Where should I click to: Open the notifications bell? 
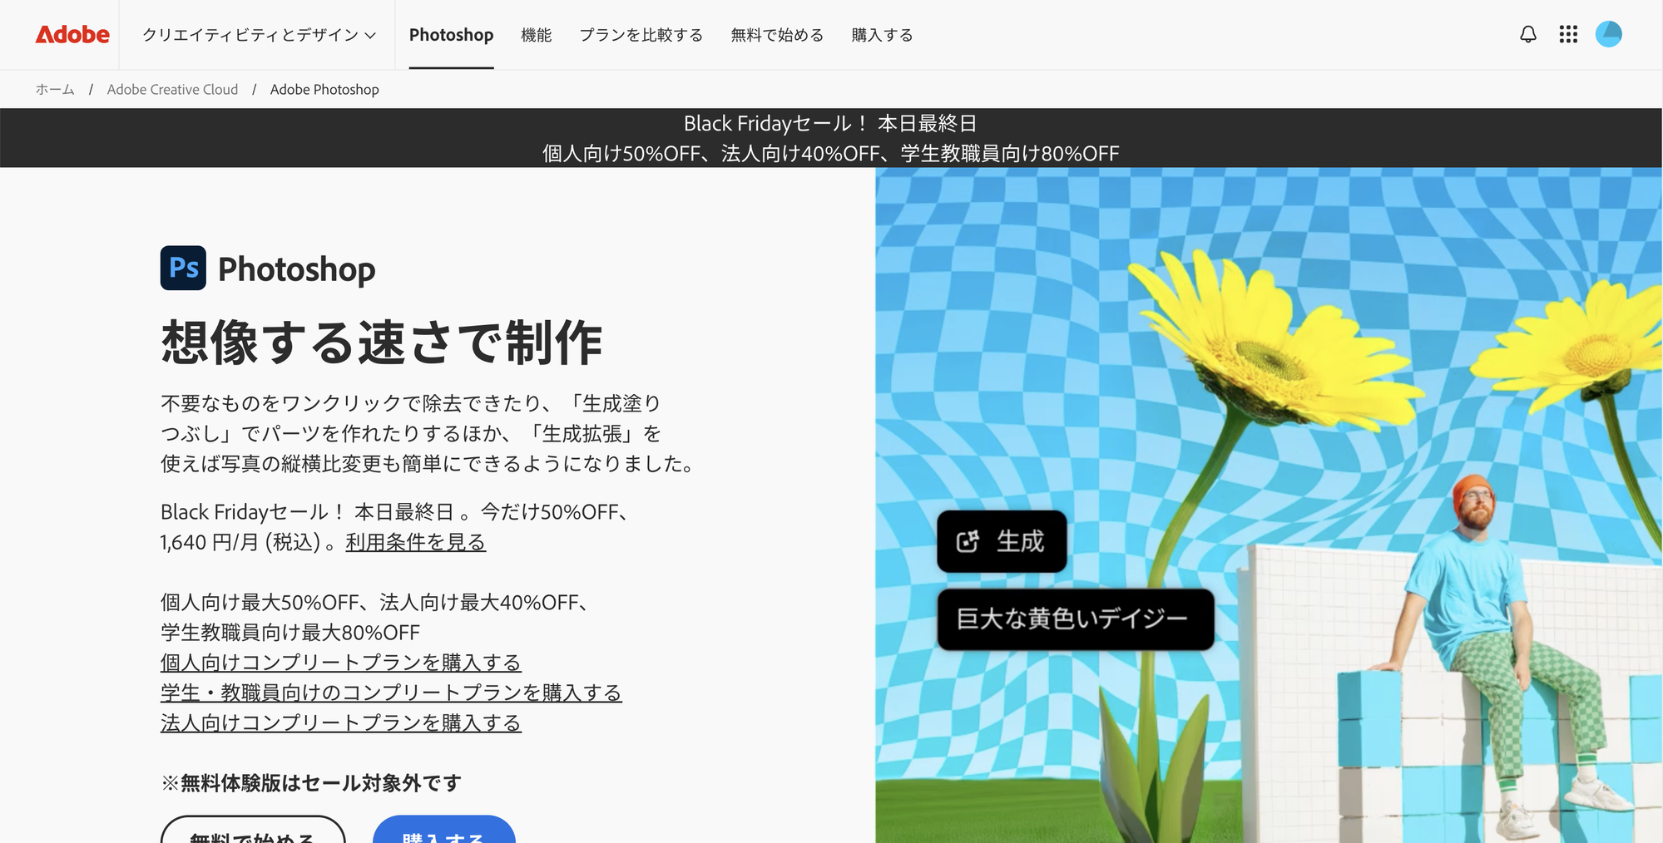(x=1527, y=34)
